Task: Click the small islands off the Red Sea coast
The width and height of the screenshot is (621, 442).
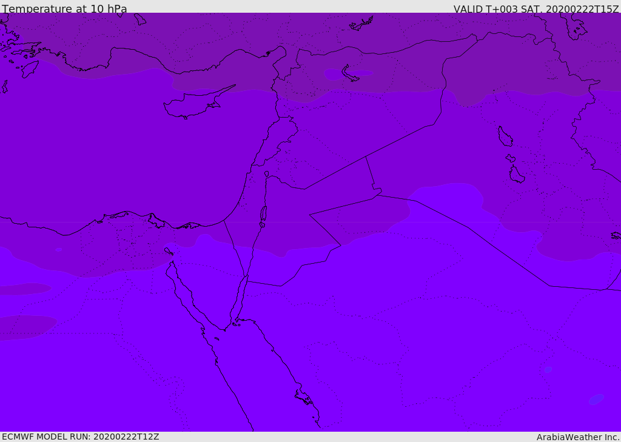Action: click(303, 397)
